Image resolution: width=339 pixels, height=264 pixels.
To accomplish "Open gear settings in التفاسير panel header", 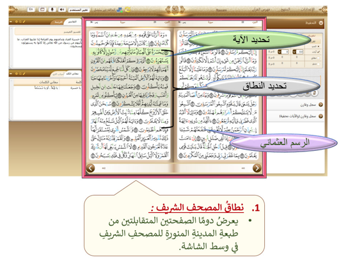I will (16, 22).
